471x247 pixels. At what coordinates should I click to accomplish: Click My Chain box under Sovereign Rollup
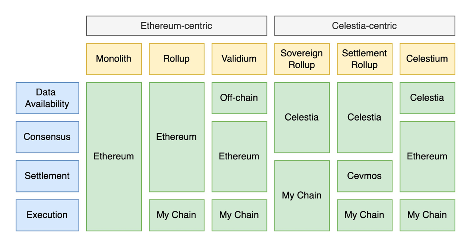[x=302, y=195]
